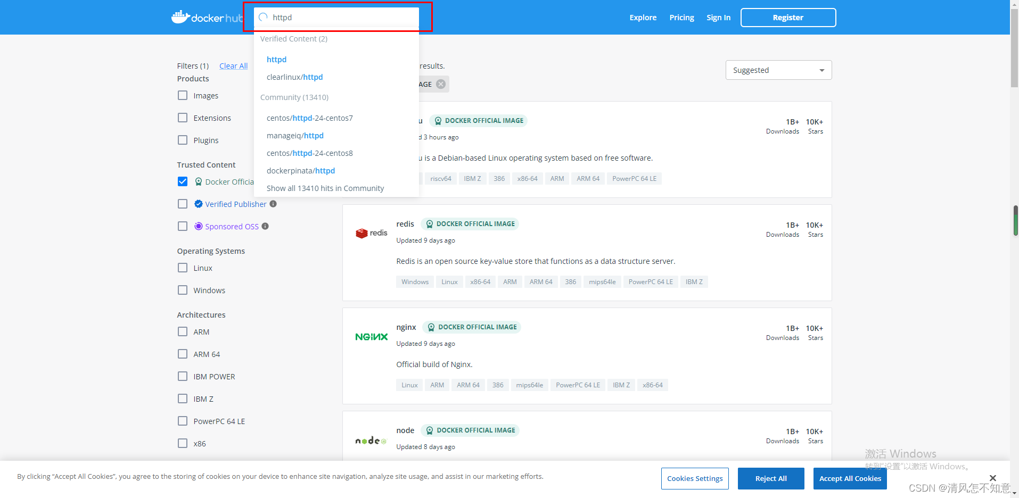Screen dimensions: 1019x498
Task: Click Reject All cookies
Action: [x=771, y=478]
